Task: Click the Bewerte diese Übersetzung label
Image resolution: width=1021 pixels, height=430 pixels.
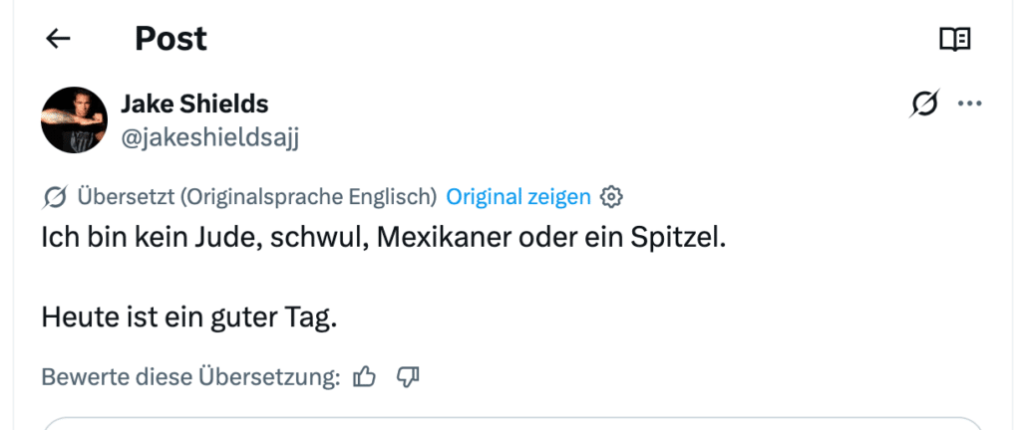Action: [x=190, y=376]
